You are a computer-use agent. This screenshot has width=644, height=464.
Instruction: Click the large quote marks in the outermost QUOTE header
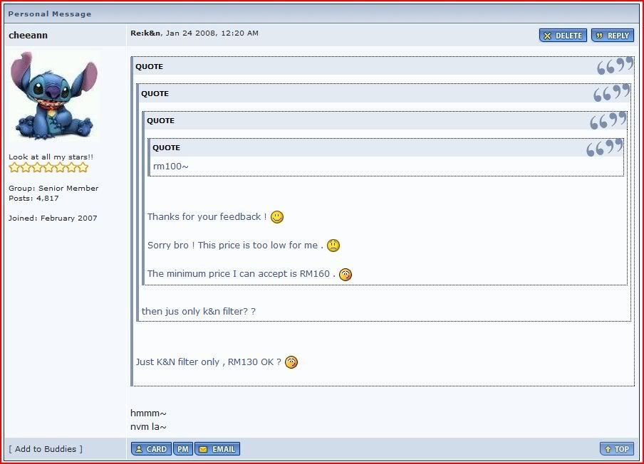pyautogui.click(x=613, y=65)
